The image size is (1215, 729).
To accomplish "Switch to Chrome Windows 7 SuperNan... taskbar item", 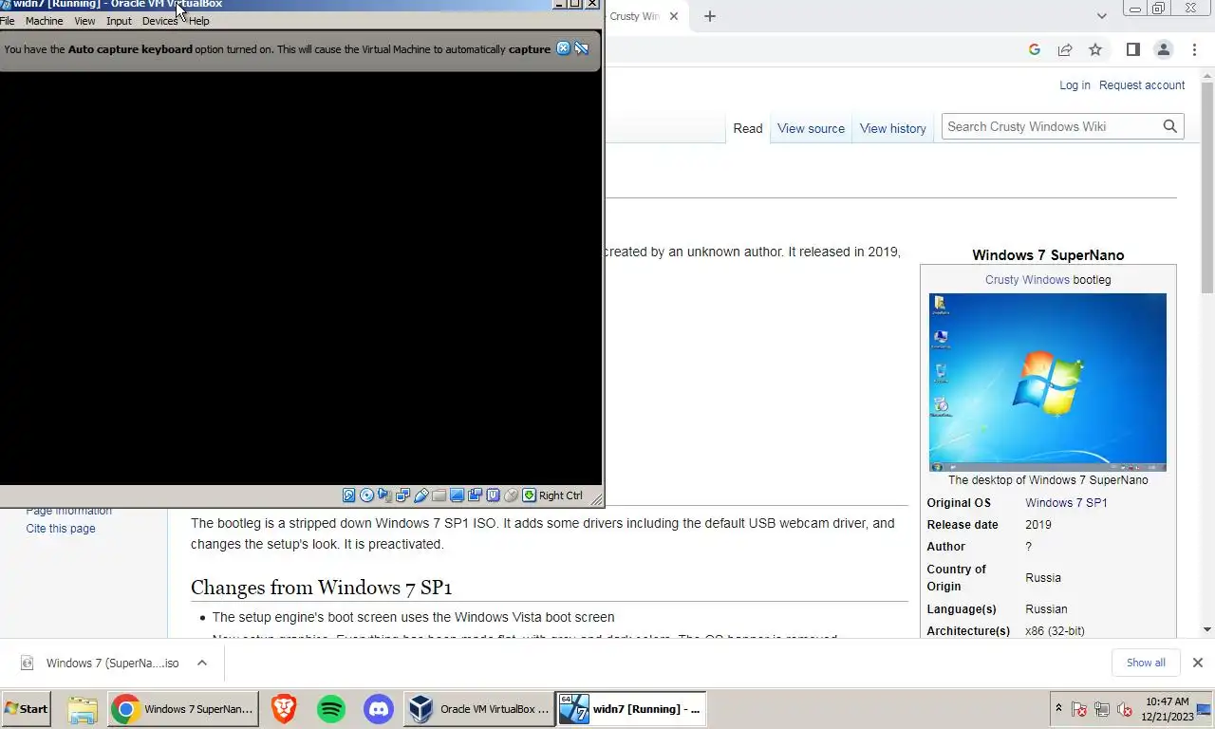I will [x=183, y=709].
